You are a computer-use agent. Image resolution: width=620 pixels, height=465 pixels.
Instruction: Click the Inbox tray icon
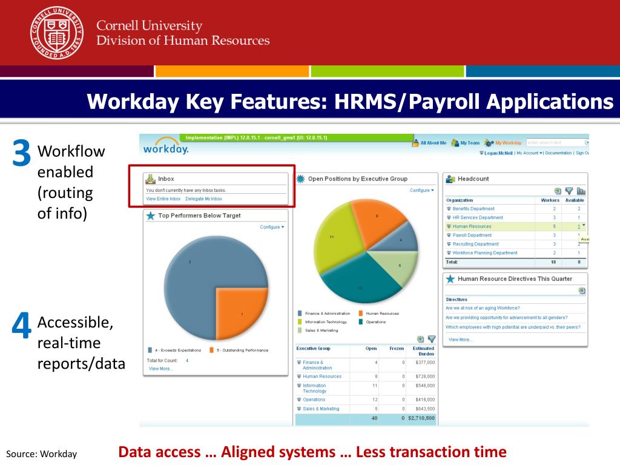150,179
